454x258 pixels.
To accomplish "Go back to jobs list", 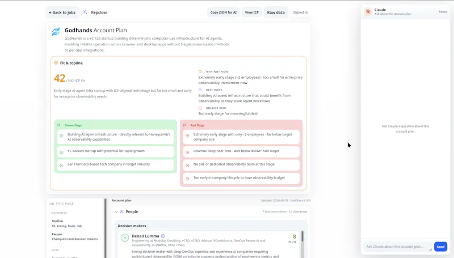I will pyautogui.click(x=62, y=12).
